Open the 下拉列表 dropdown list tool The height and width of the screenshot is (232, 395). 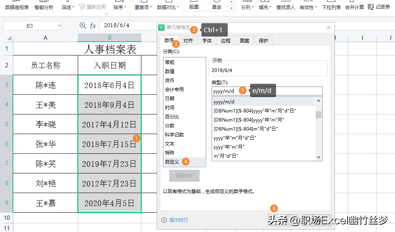[x=331, y=7]
